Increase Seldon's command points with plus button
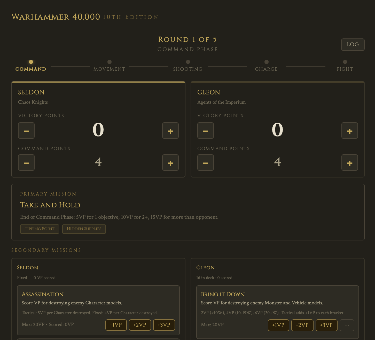Viewport: 375px width, 340px height. click(x=170, y=163)
